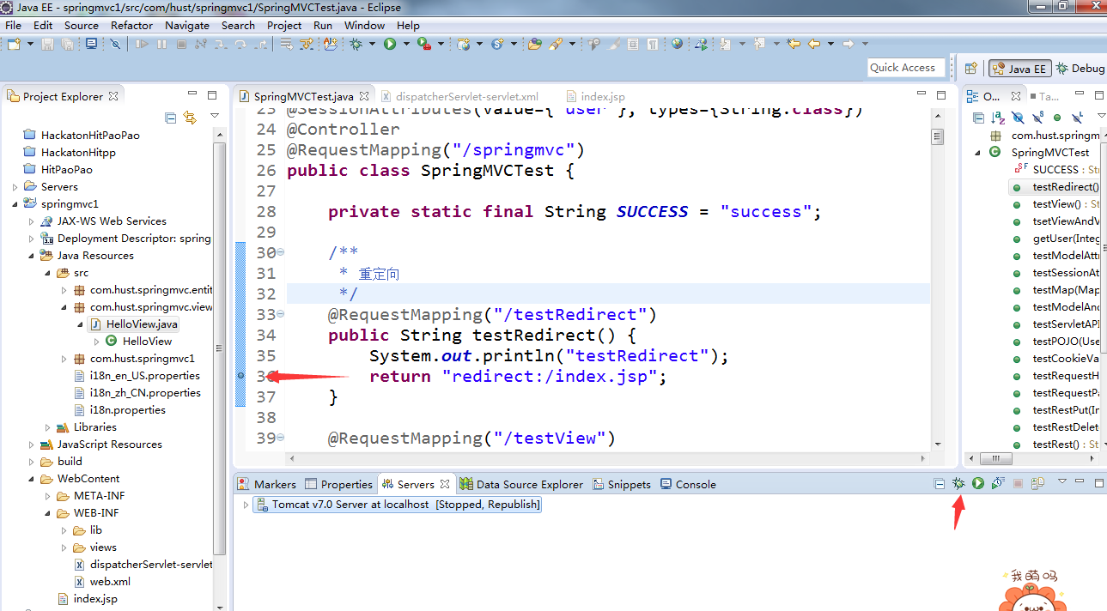
Task: Click the main toolbar Run button
Action: pos(390,44)
